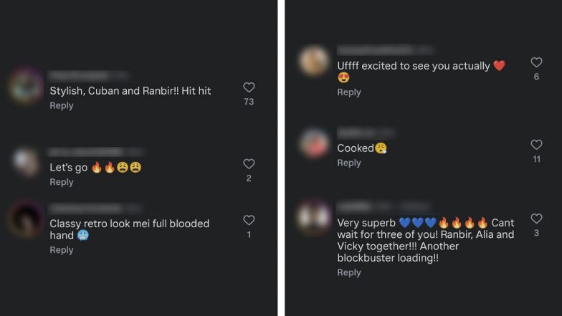Open profile picture of 'Stylish, Cuban' commenter
This screenshot has height=316, width=562.
pos(26,86)
